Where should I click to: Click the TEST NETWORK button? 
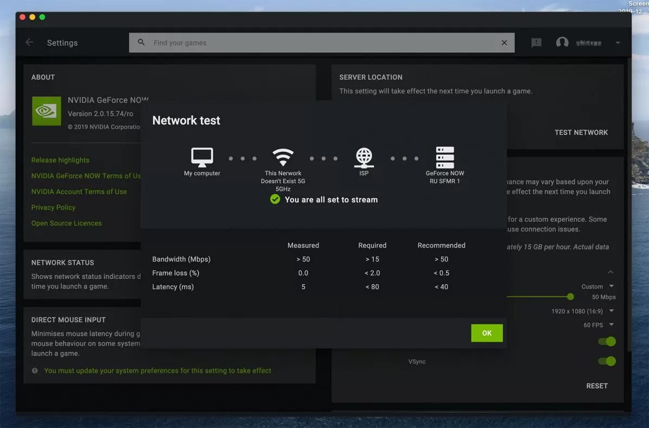tap(581, 132)
